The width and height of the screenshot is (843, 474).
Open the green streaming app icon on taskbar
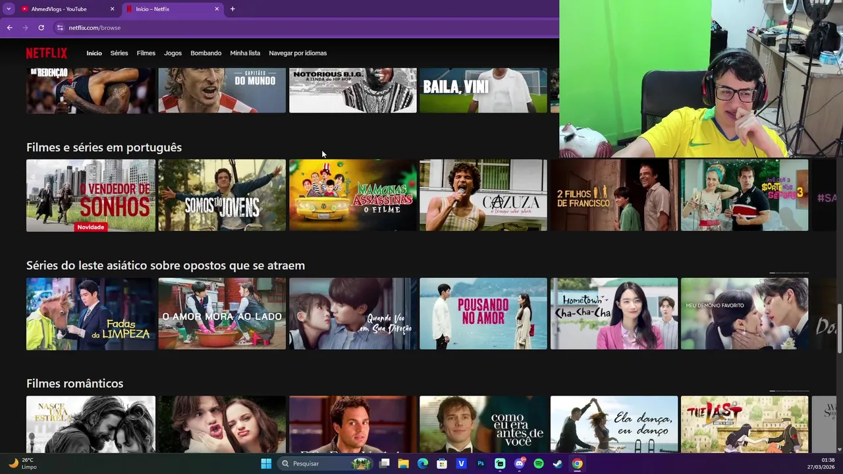click(x=500, y=463)
